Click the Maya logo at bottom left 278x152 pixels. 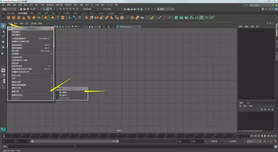pos(3,129)
